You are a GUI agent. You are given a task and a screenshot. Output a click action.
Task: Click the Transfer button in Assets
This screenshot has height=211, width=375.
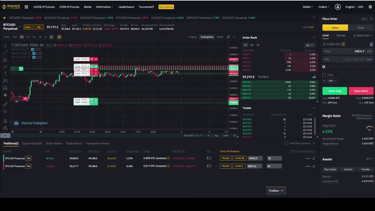(365, 169)
